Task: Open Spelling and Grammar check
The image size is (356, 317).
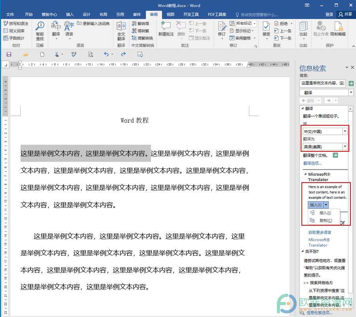Action: 16,23
